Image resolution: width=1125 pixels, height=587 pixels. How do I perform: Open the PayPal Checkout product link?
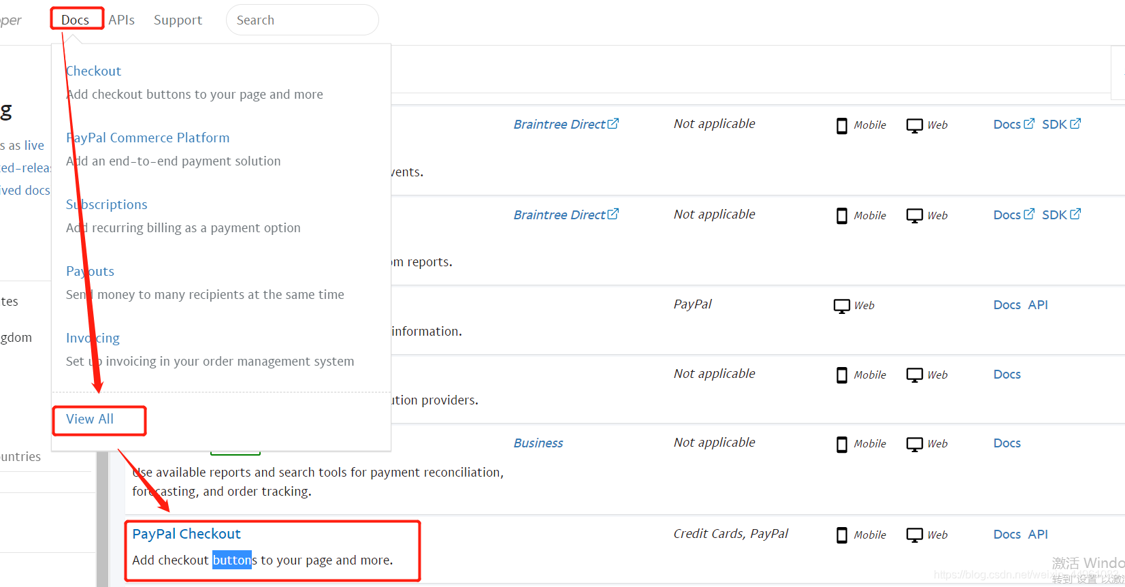[x=186, y=534]
